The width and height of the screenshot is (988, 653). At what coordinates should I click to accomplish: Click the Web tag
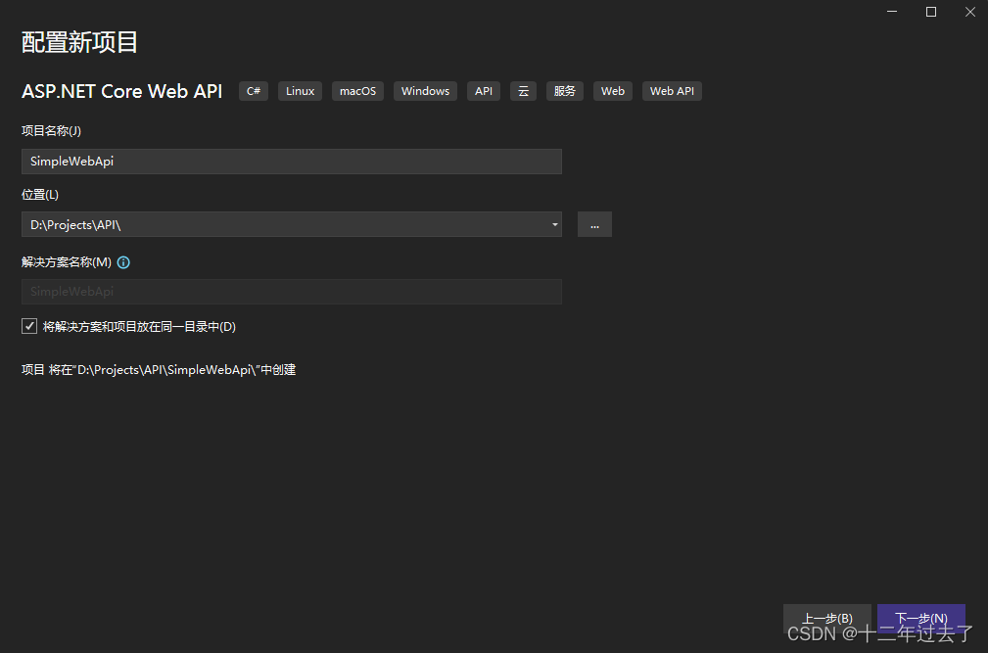(612, 90)
